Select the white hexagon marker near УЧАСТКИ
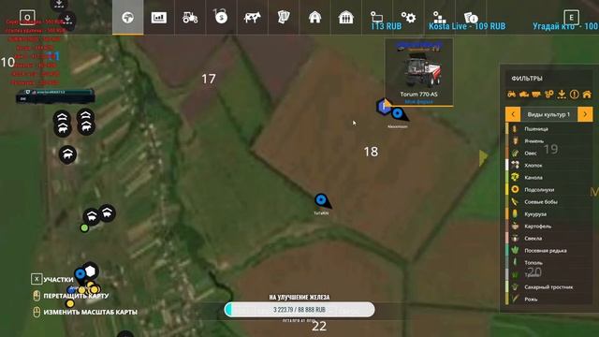 click(90, 271)
